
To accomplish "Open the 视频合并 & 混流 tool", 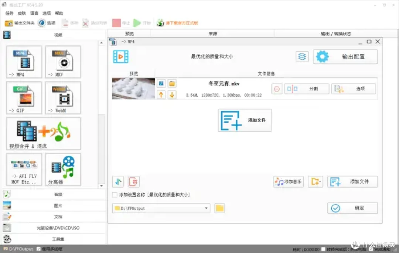I will click(44, 134).
